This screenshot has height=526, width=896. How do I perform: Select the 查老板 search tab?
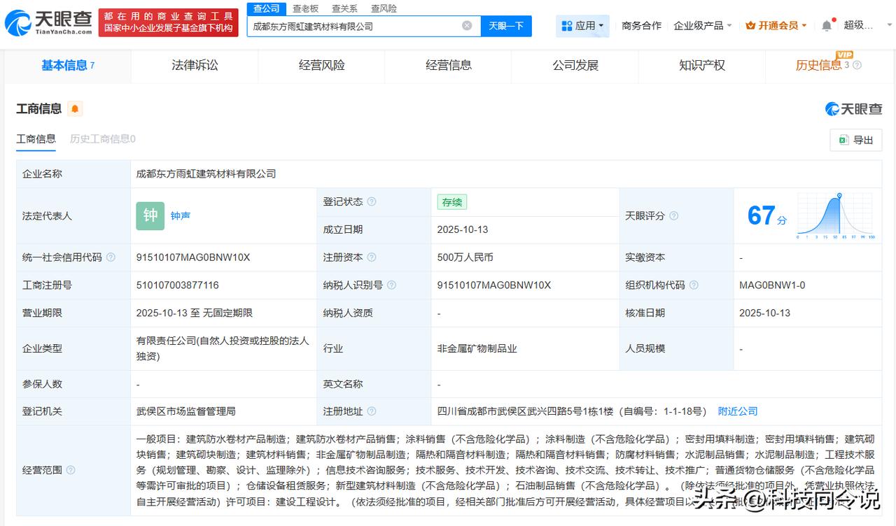click(x=305, y=8)
